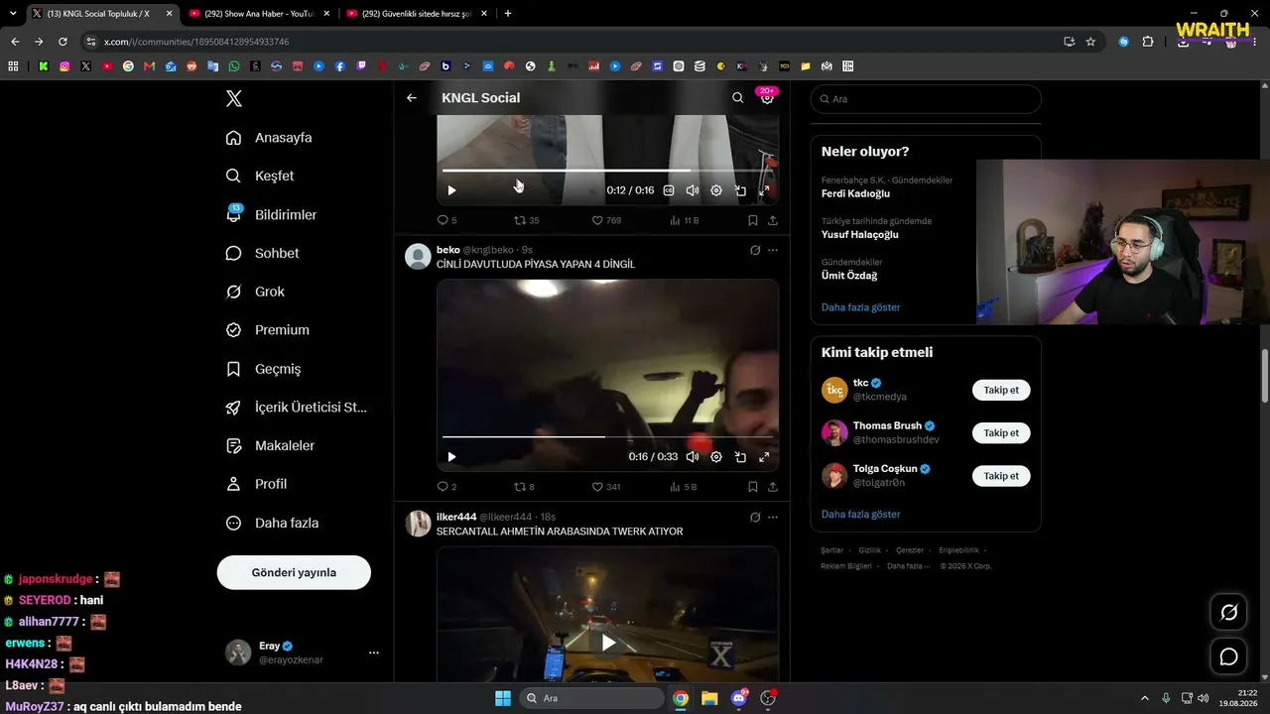
Task: Play ilker444's video thumbnail
Action: click(608, 643)
